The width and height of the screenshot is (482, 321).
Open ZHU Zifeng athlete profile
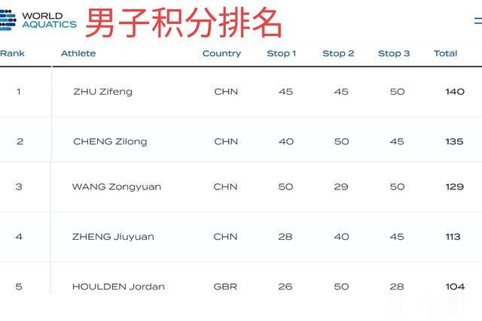pyautogui.click(x=103, y=92)
